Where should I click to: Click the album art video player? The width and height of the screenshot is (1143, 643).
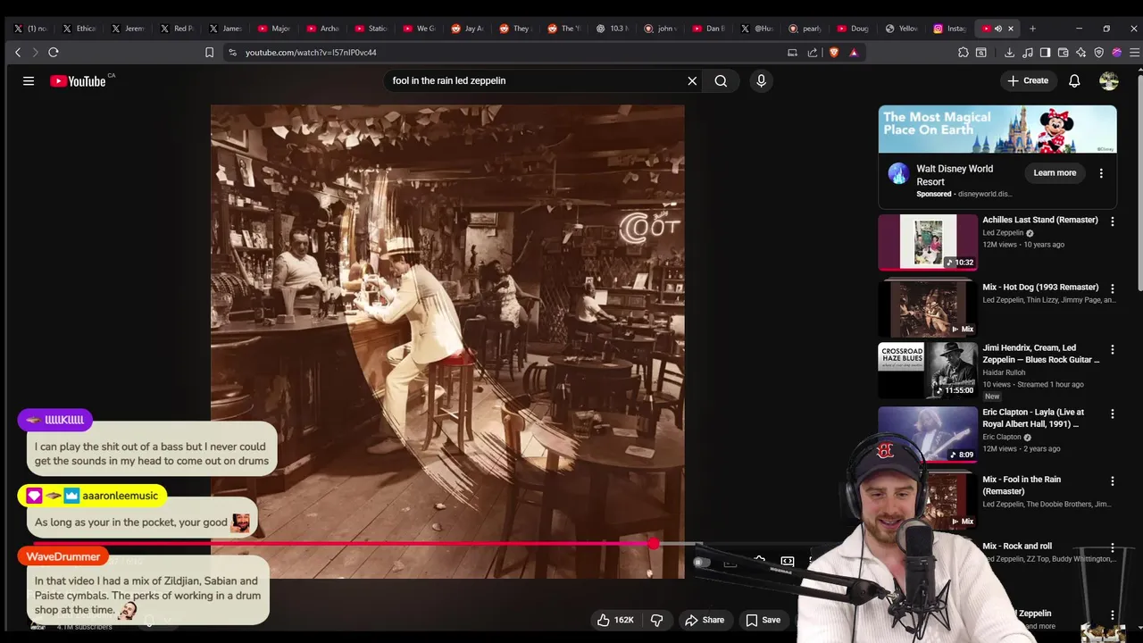(x=447, y=341)
